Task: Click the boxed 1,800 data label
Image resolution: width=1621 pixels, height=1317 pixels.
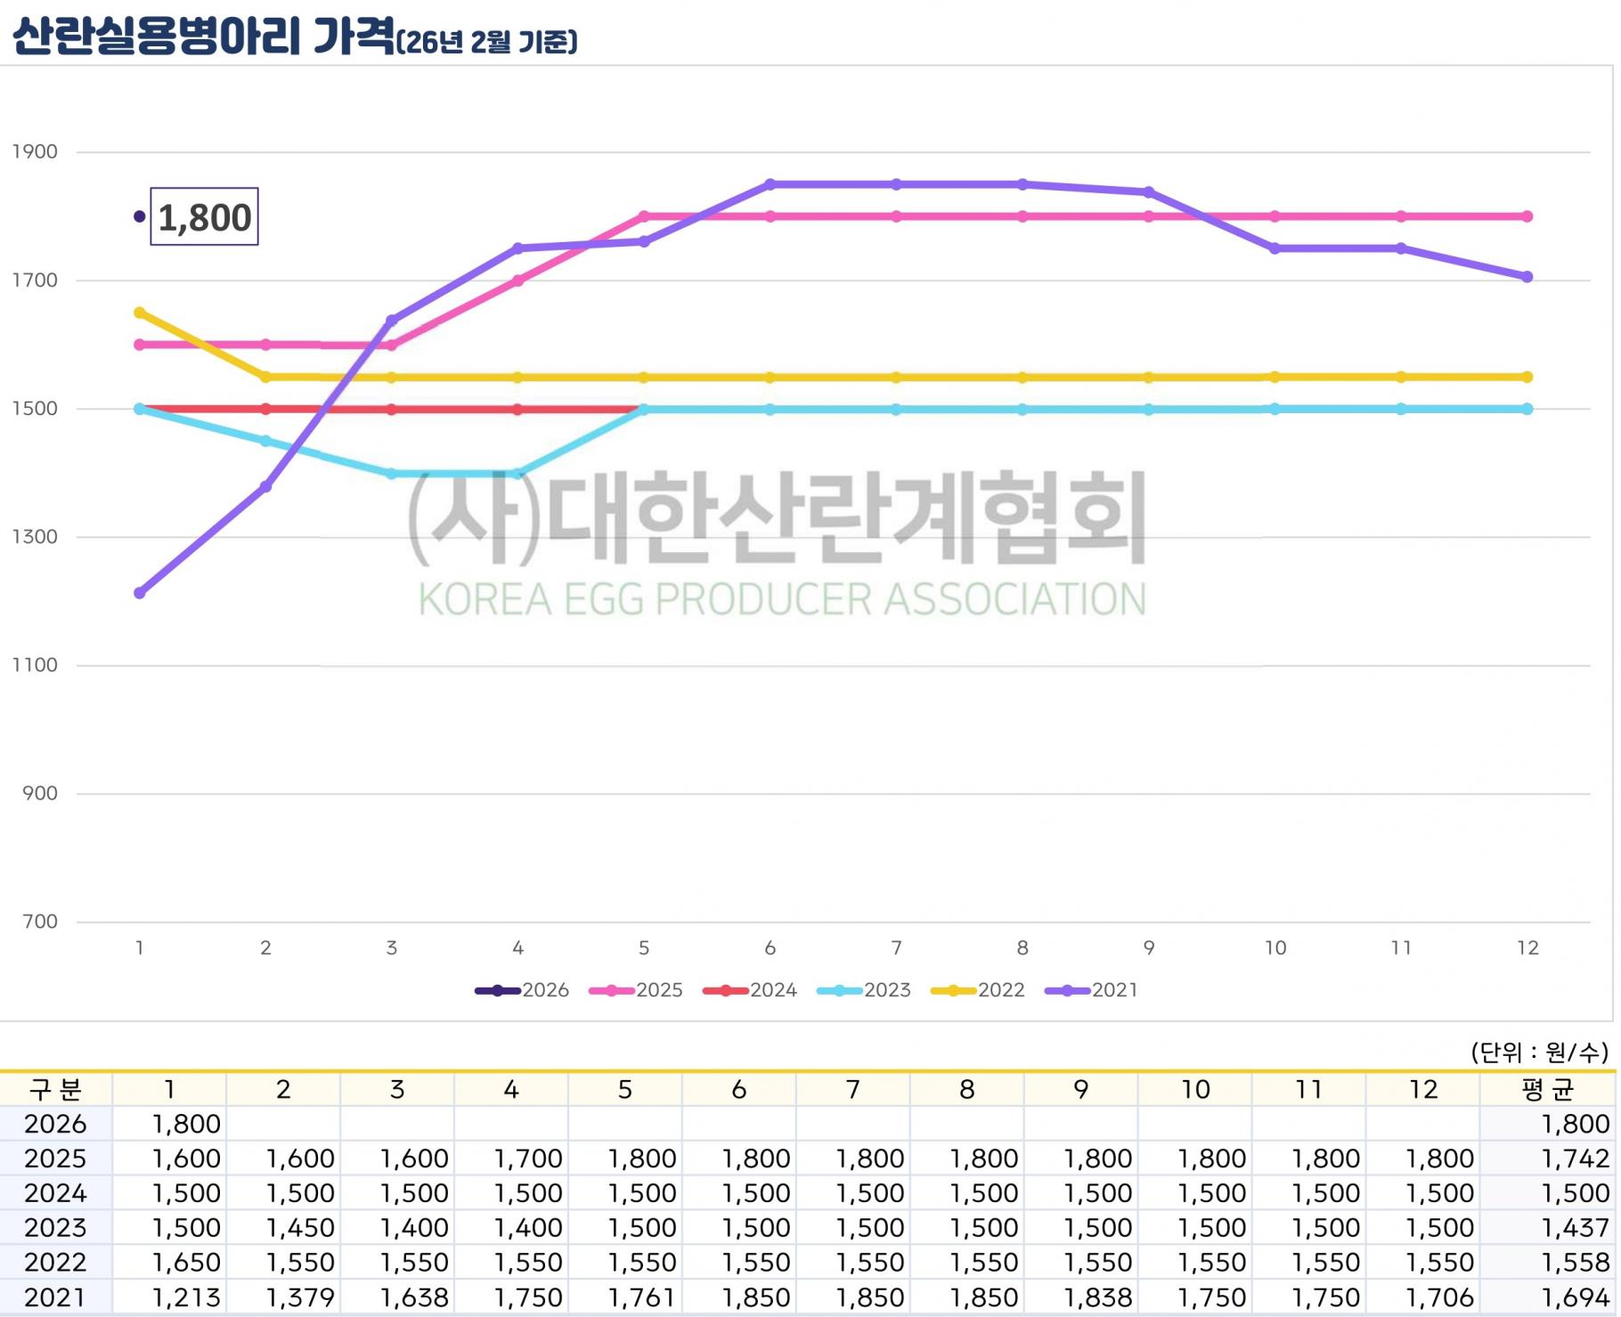Action: pyautogui.click(x=204, y=217)
